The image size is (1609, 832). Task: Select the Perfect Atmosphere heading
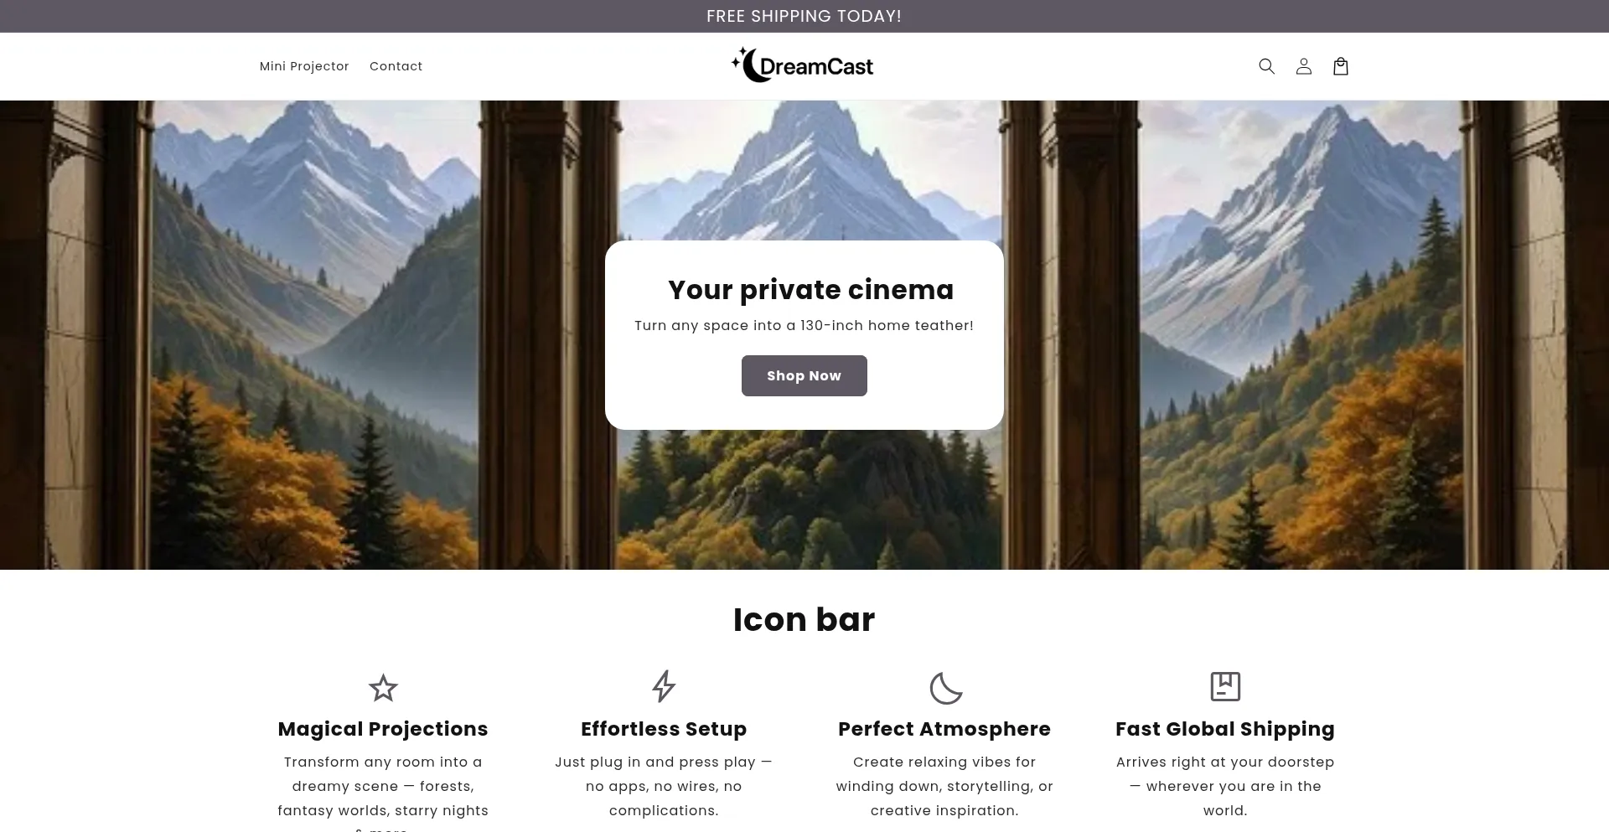tap(944, 729)
